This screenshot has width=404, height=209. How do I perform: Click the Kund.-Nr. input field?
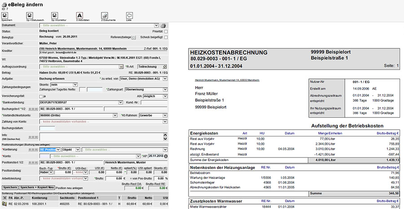154,102
